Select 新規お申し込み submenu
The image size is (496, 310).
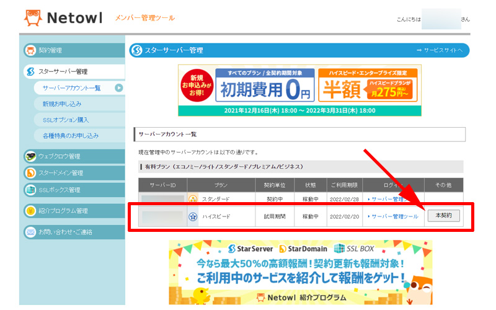pos(79,104)
